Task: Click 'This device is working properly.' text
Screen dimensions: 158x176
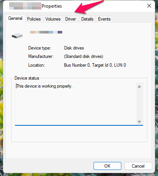Action: point(44,86)
